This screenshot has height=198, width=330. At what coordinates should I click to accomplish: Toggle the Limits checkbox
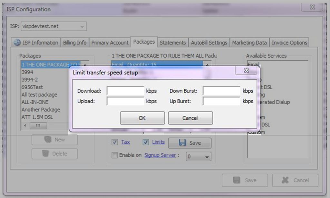tap(146, 142)
